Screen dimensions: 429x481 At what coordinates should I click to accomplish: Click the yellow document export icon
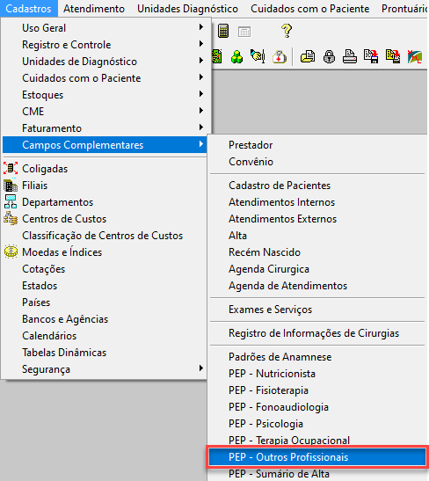(x=393, y=57)
